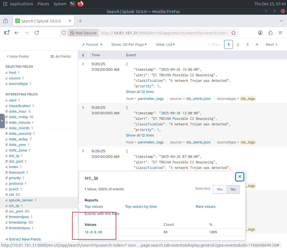Open the Places menu

(x=43, y=4)
